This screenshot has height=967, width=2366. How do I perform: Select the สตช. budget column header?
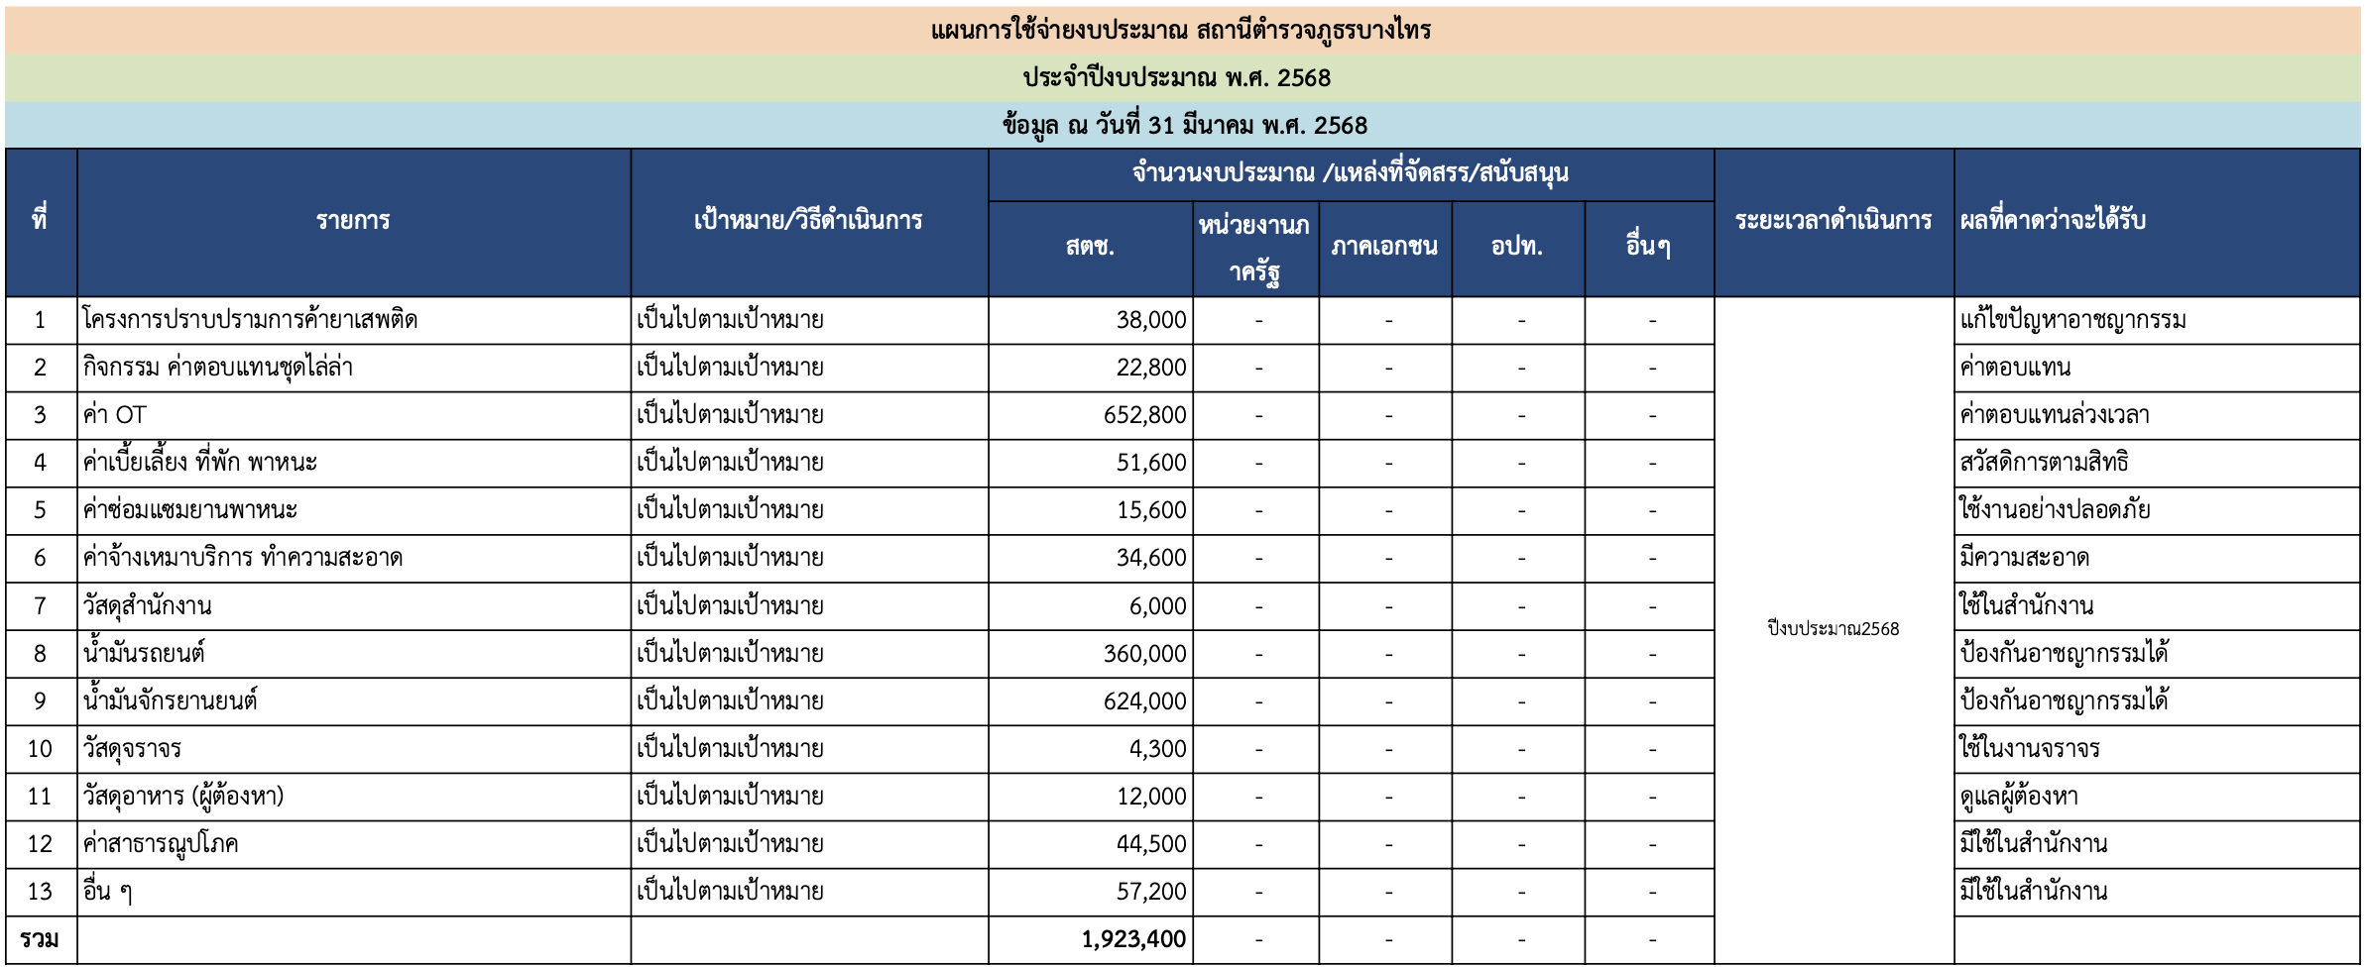point(1090,248)
